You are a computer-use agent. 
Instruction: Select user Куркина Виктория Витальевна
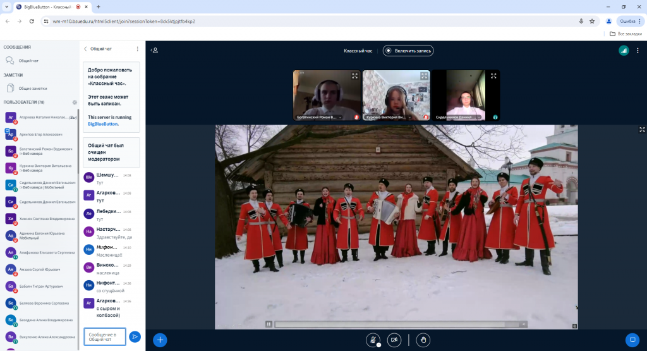coord(40,168)
